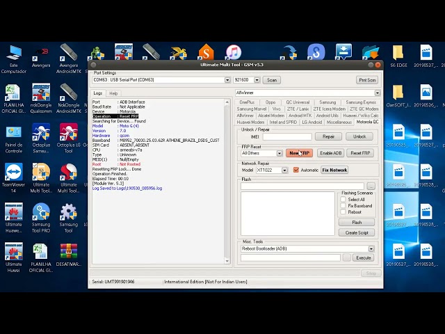Open the blue download arrow desktop icon
The image size is (445, 334).
click(343, 52)
